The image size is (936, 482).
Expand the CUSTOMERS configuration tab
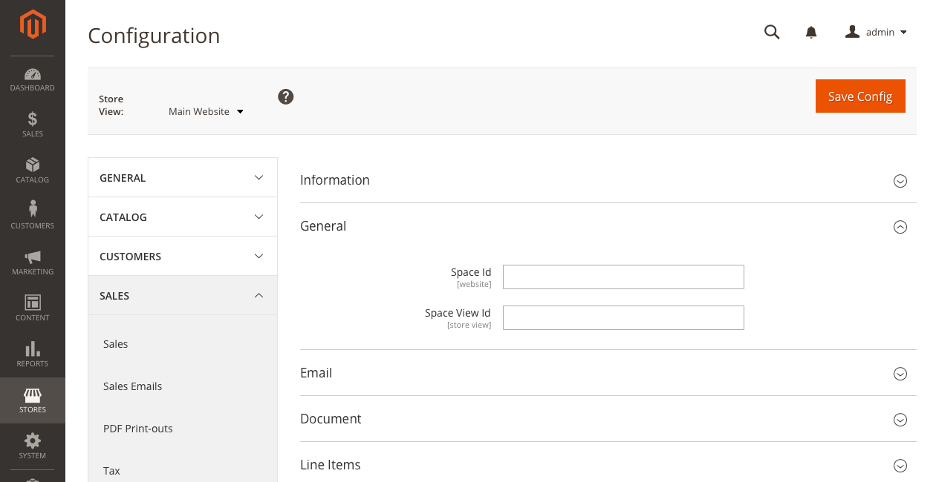click(182, 257)
